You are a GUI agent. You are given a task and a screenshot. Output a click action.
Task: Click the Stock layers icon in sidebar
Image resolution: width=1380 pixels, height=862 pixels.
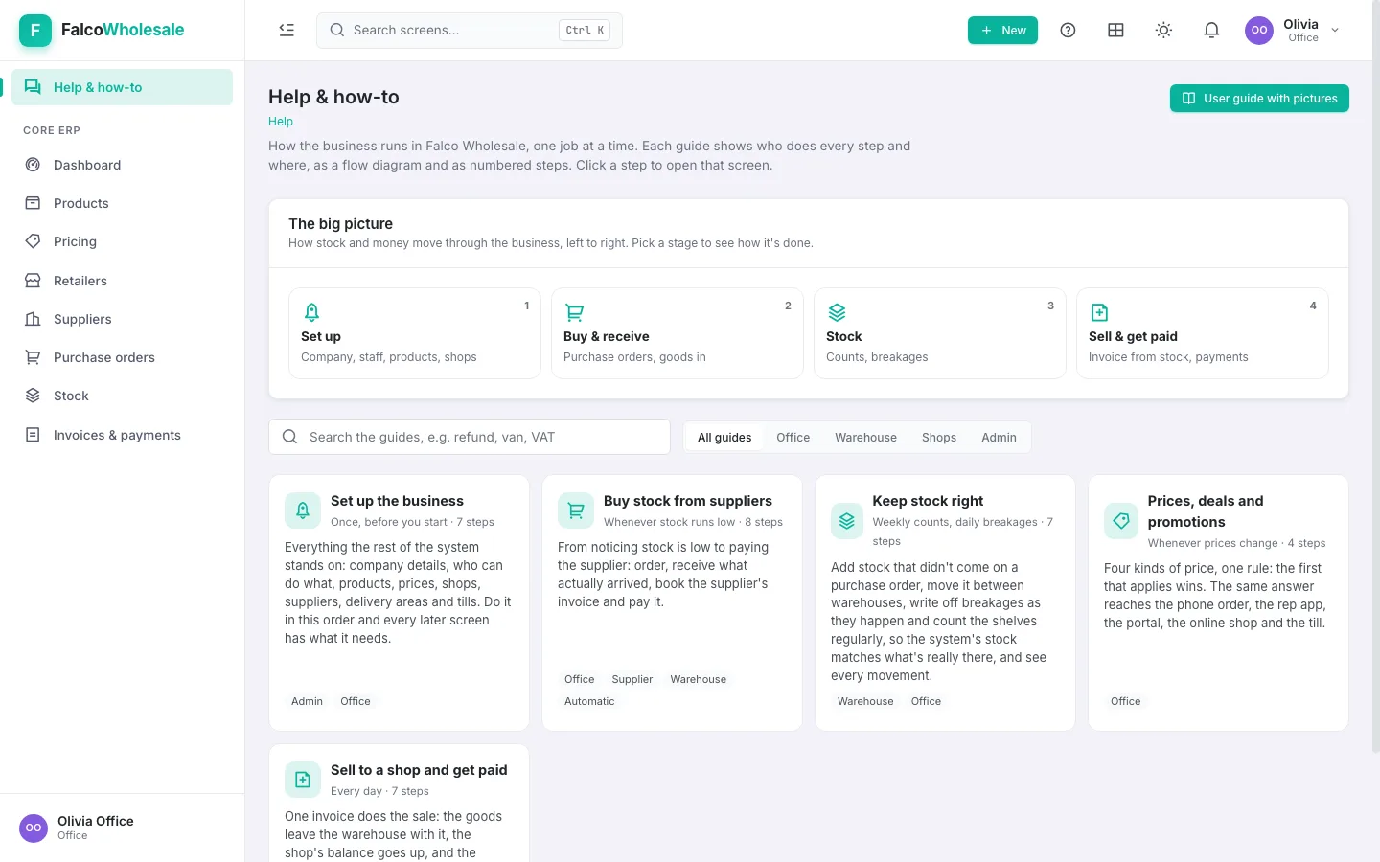(33, 396)
